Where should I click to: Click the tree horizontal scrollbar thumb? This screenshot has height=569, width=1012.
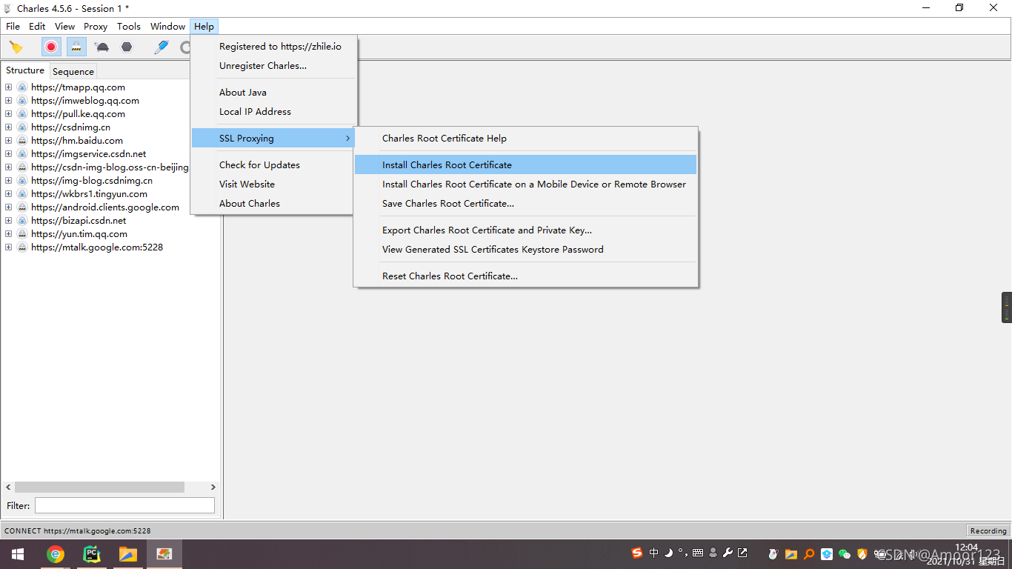(x=99, y=488)
